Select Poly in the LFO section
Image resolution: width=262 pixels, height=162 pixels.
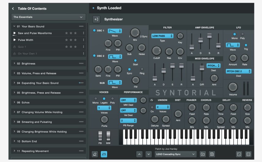[242, 34]
